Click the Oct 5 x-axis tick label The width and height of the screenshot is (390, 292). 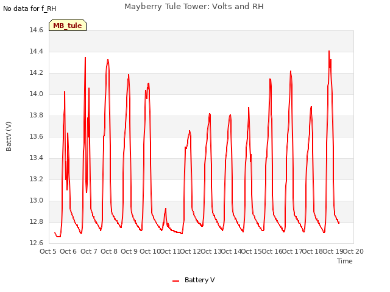pyautogui.click(x=48, y=251)
